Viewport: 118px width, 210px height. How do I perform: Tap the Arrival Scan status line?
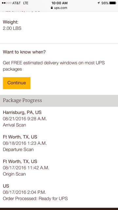point(14,125)
